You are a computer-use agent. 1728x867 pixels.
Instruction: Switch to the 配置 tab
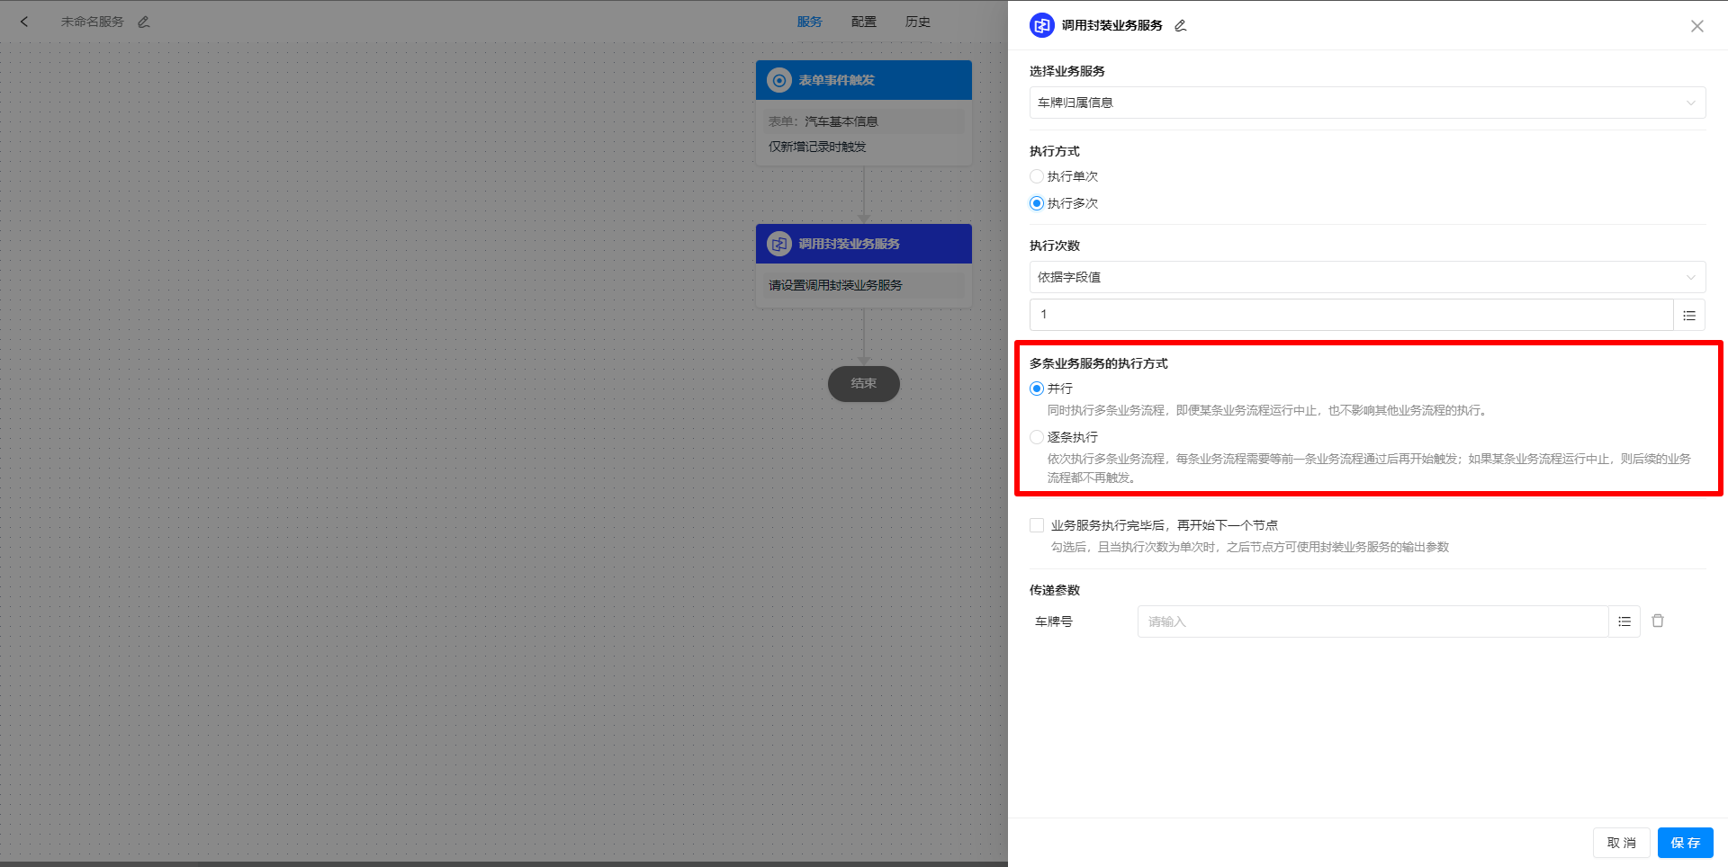[x=863, y=22]
